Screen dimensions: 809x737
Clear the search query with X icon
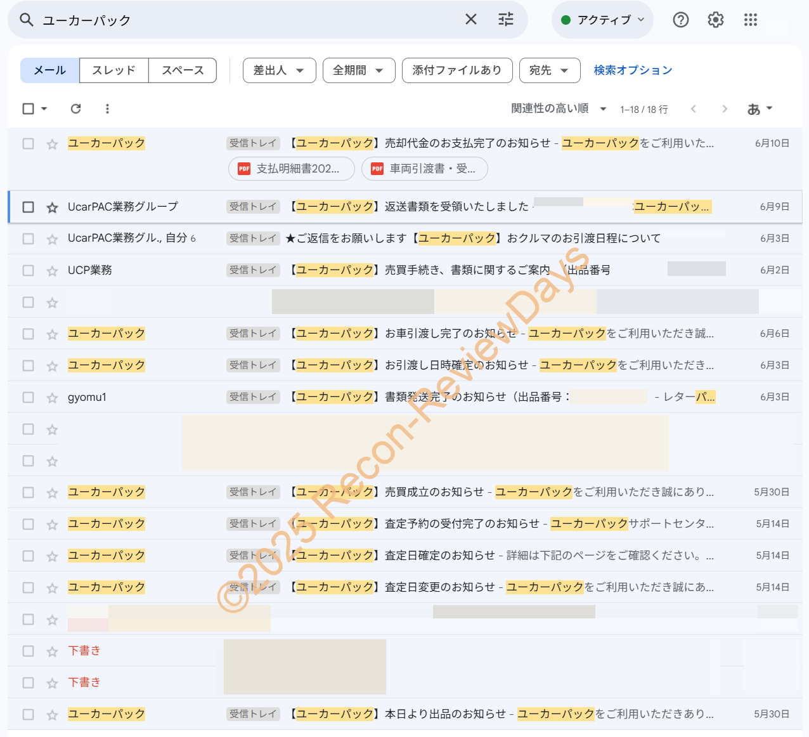pyautogui.click(x=470, y=20)
